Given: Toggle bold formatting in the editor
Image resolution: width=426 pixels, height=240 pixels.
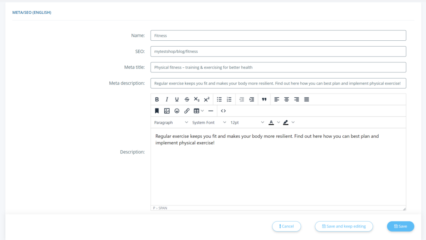Looking at the screenshot, I should coord(157,99).
